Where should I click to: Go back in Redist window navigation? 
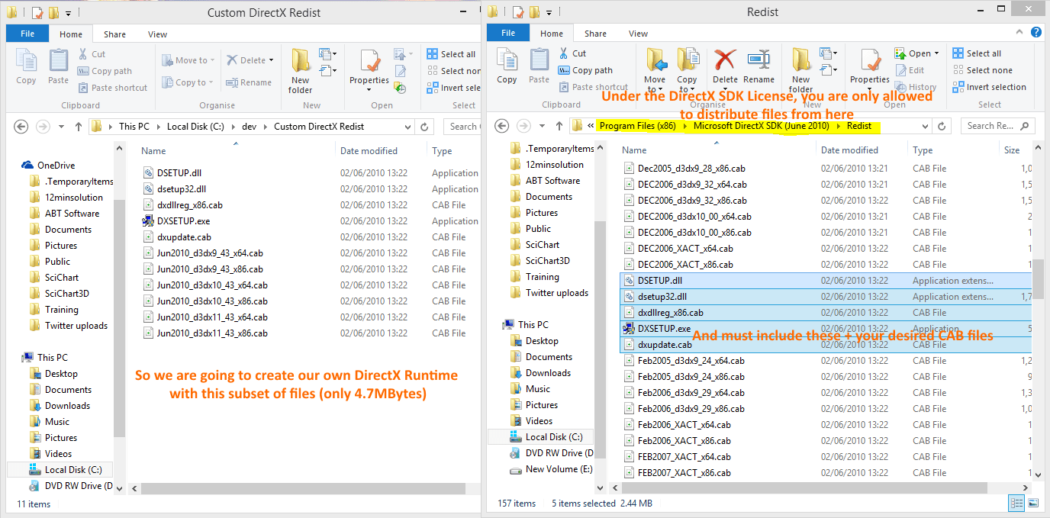pos(502,126)
